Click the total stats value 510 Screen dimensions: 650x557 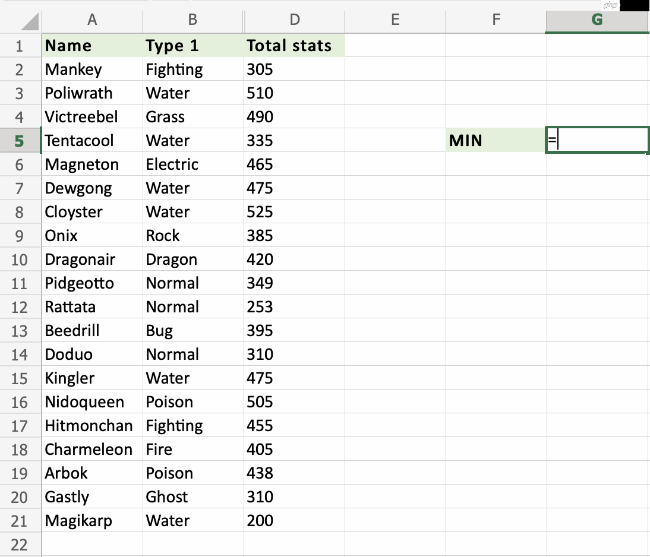(x=294, y=93)
